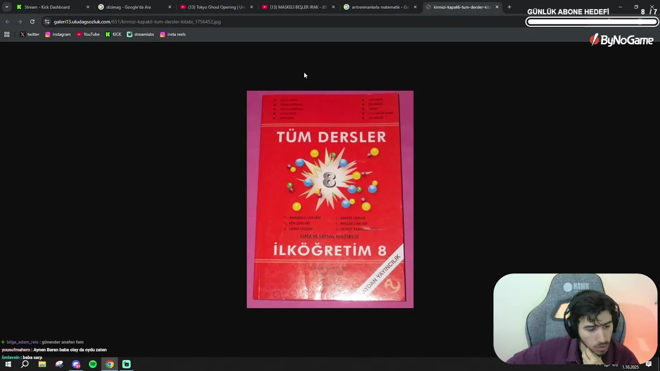660x371 pixels.
Task: Open the KICK bookmark
Action: [113, 35]
